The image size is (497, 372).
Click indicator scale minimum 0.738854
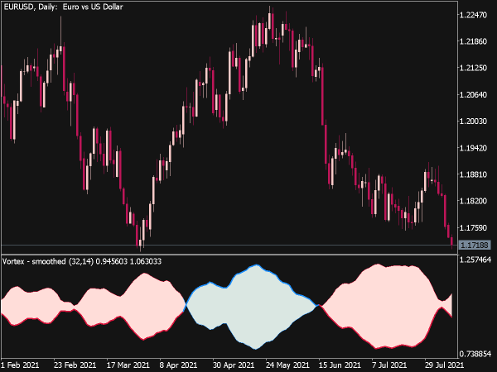(x=475, y=354)
